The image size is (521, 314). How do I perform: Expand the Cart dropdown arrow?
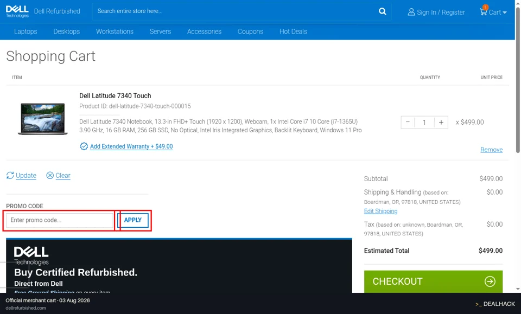point(505,12)
